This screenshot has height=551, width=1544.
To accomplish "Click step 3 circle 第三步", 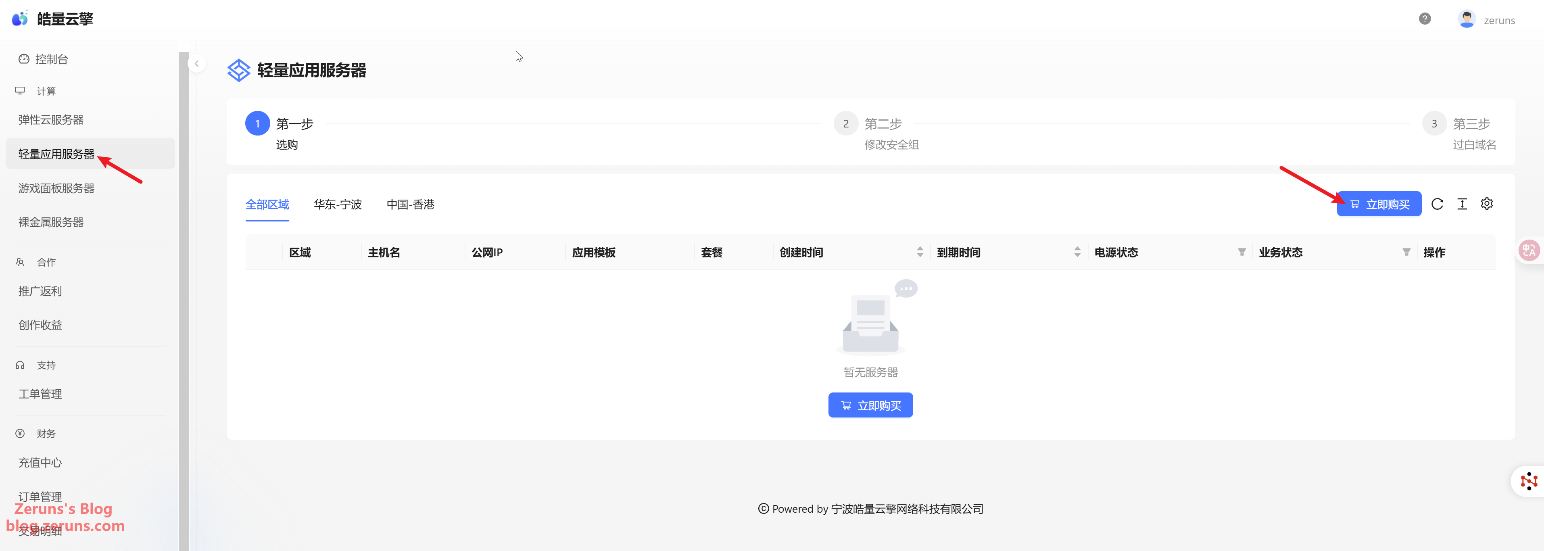I will pos(1434,123).
